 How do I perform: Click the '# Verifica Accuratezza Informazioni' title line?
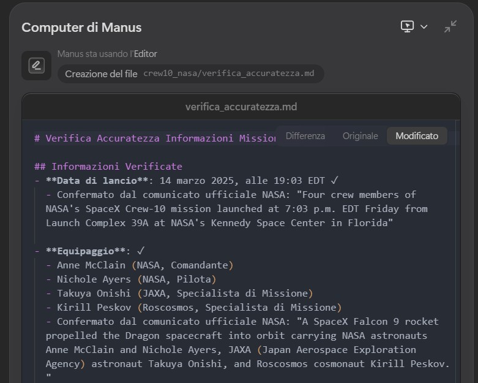tap(155, 138)
